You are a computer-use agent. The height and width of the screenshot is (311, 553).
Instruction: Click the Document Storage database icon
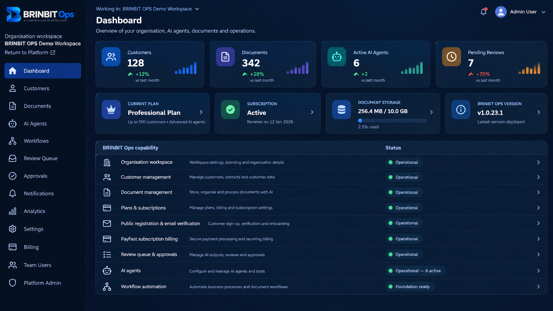click(341, 109)
